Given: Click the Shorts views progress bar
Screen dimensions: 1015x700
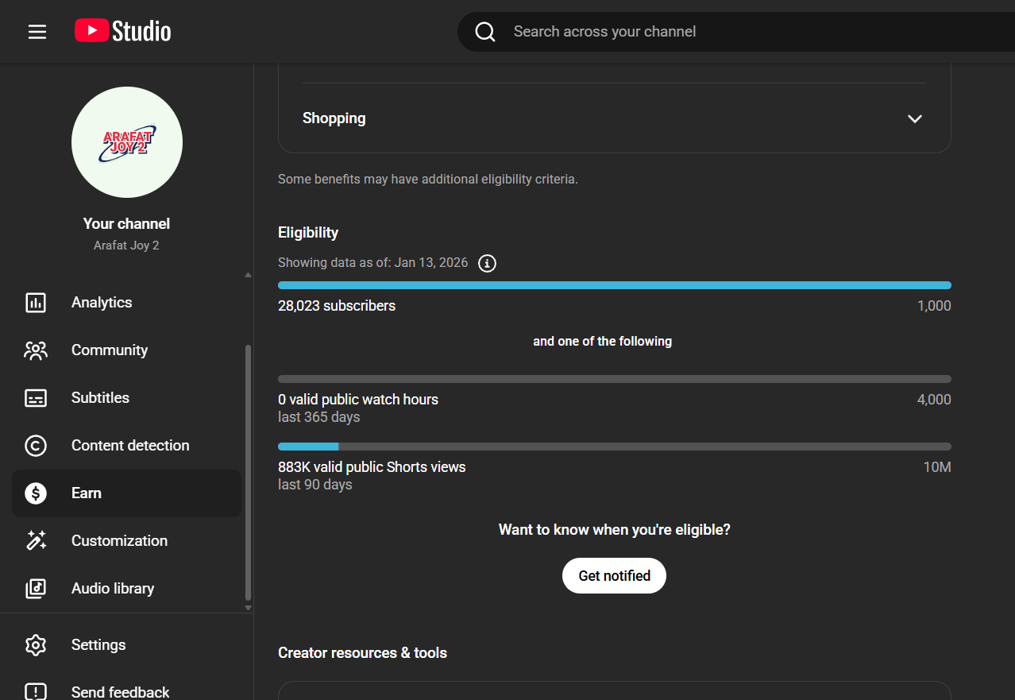Looking at the screenshot, I should pos(614,447).
